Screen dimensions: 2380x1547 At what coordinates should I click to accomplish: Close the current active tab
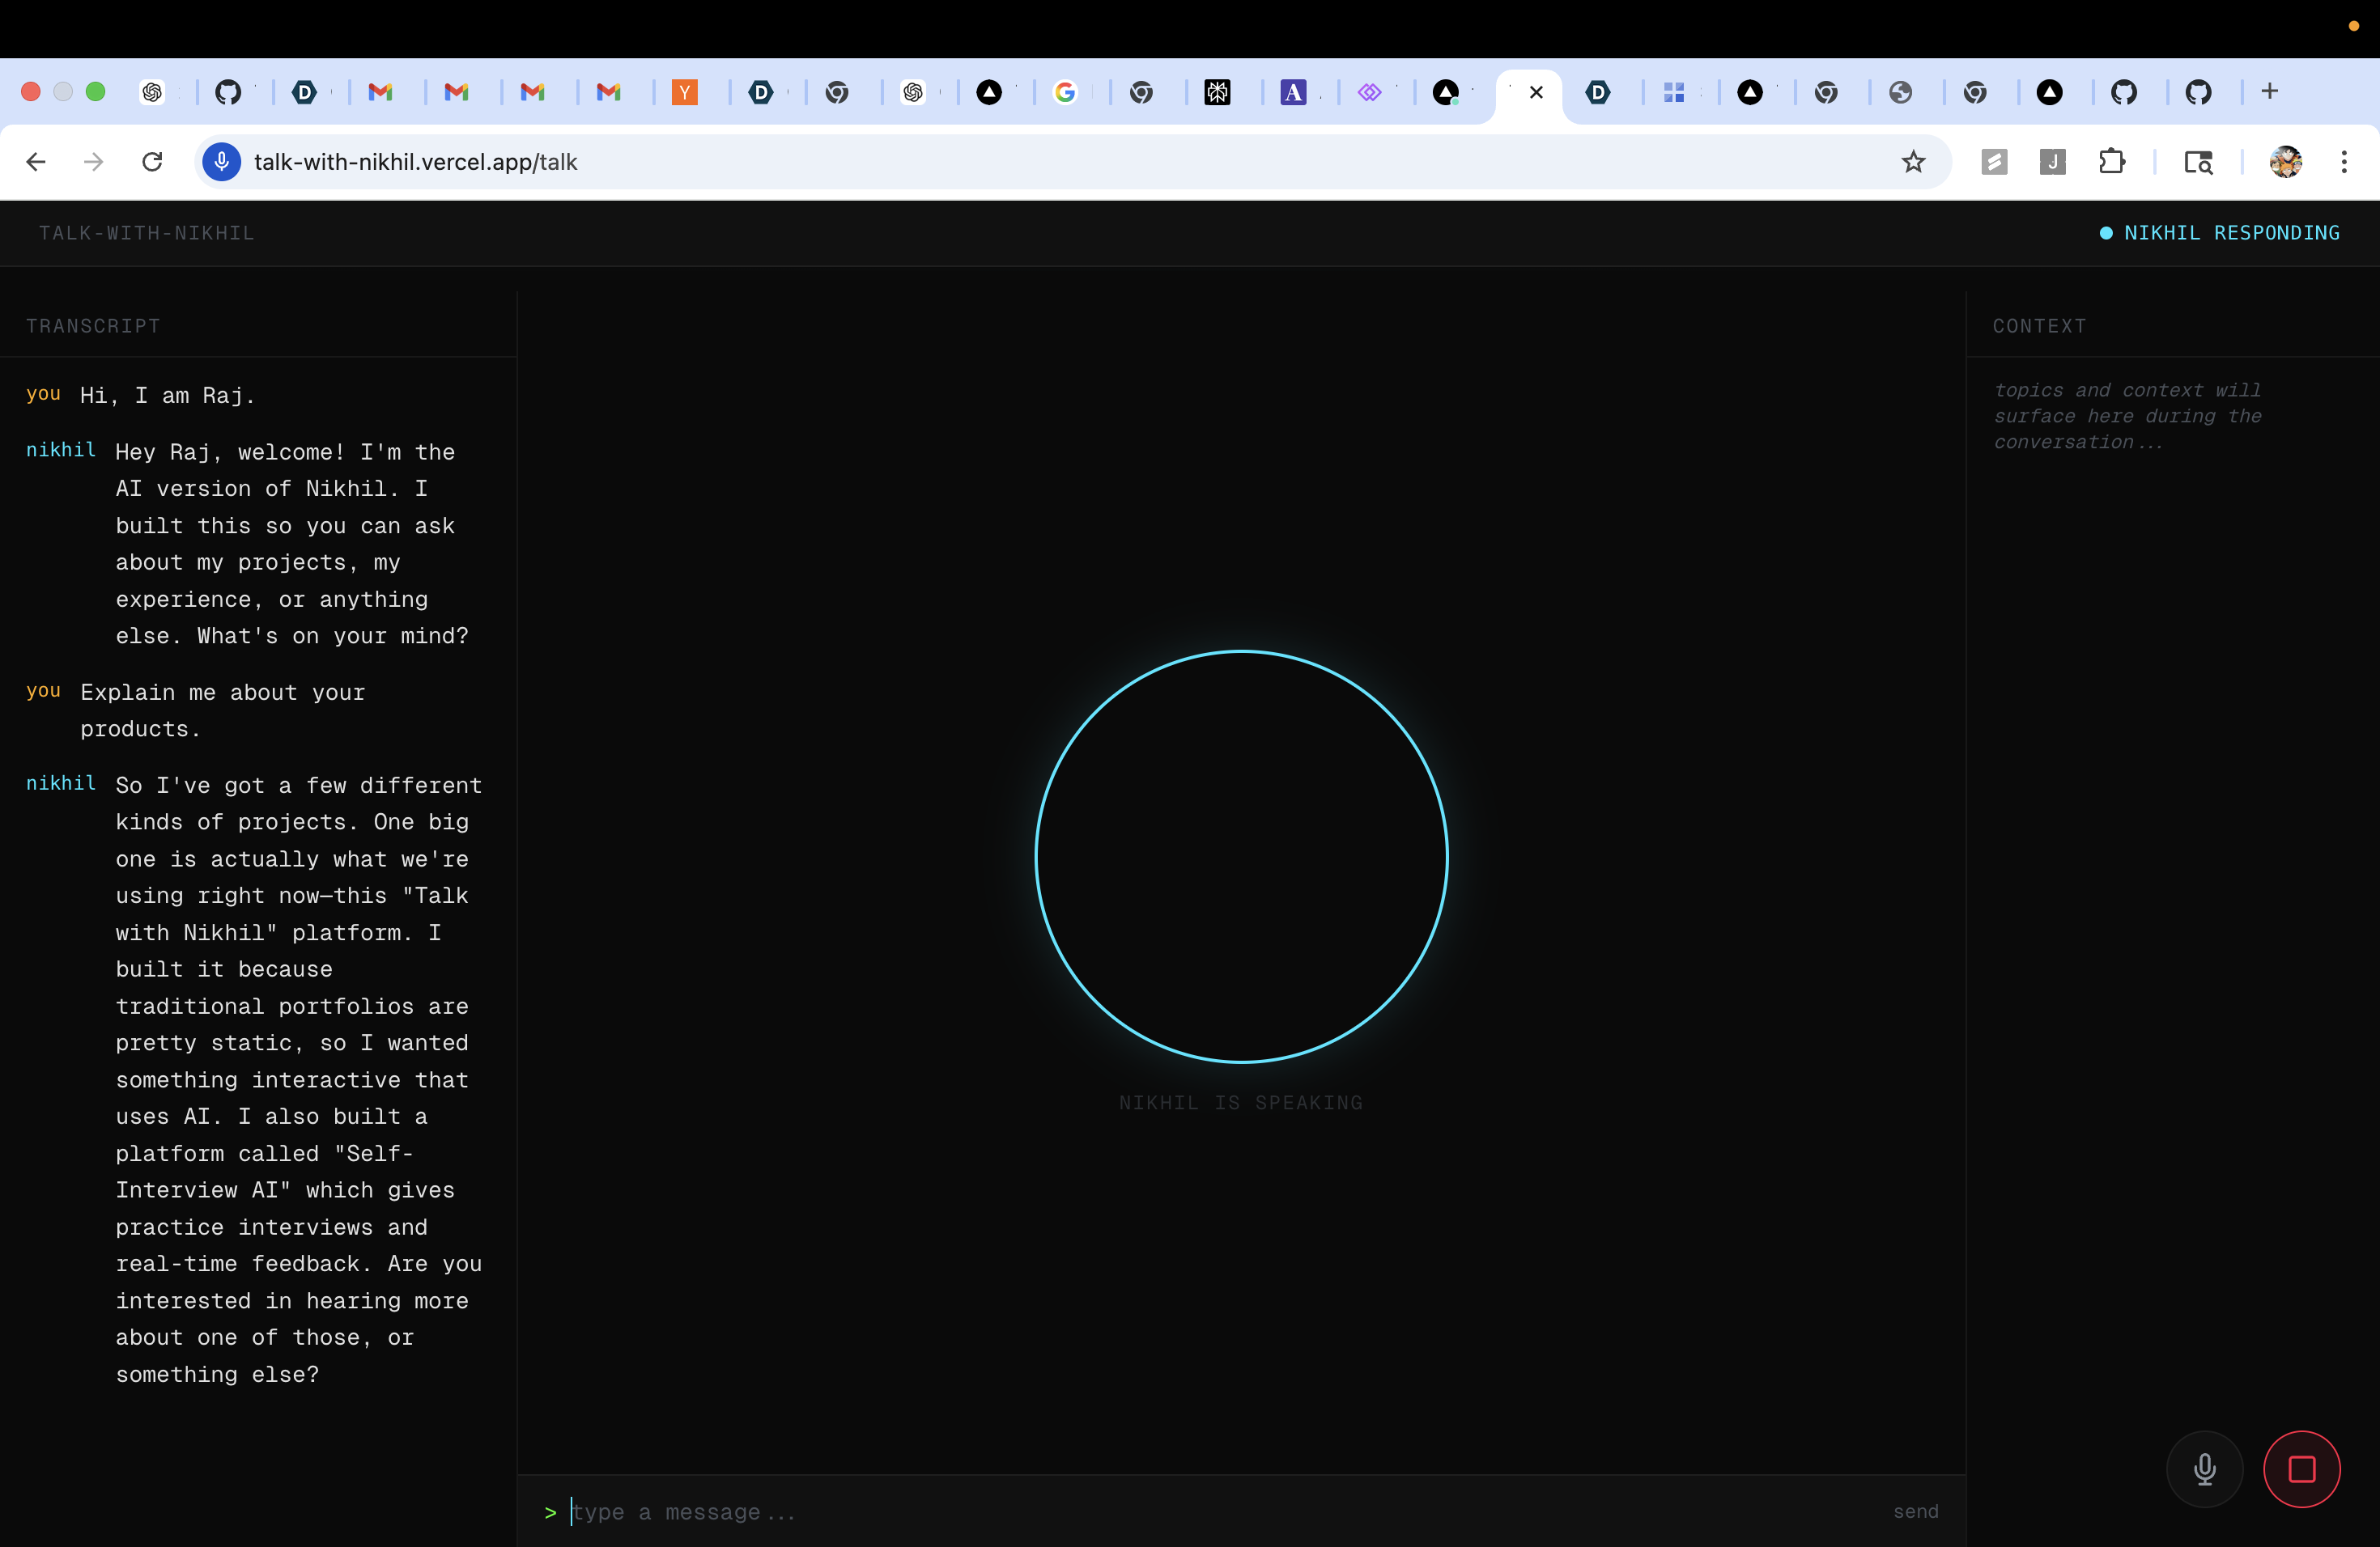click(x=1536, y=92)
